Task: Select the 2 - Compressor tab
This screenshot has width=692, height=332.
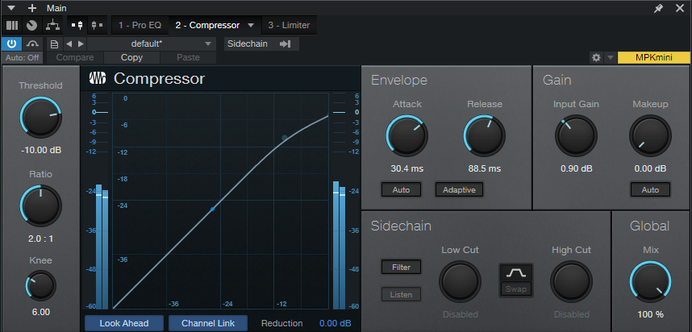Action: coord(207,25)
